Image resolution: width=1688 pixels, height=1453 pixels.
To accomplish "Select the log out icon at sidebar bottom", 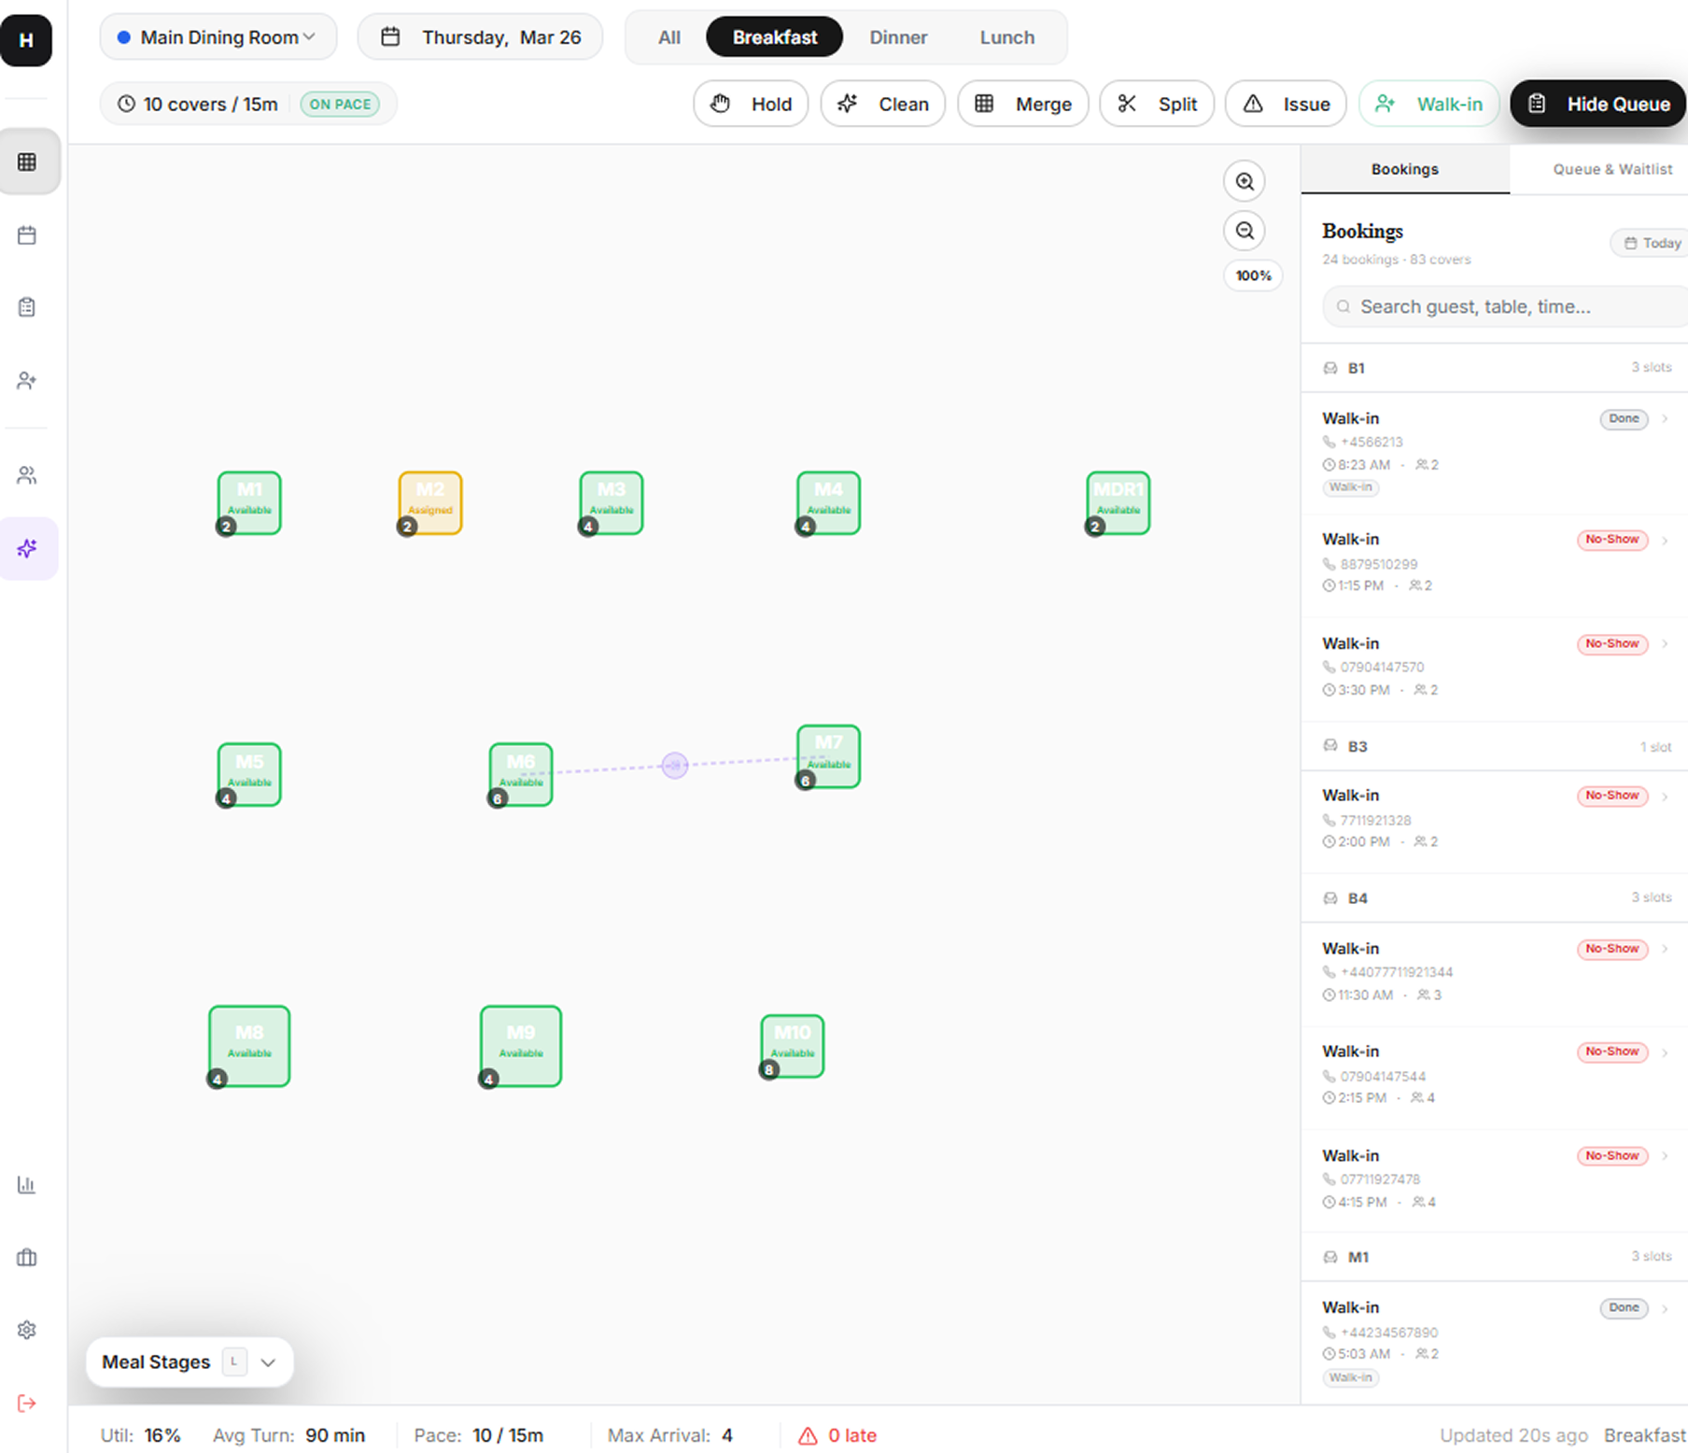I will [26, 1402].
